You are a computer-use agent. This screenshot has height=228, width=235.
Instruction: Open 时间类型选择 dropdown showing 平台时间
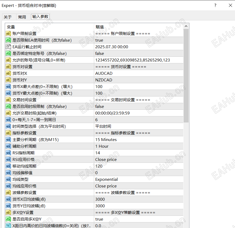coord(139,126)
